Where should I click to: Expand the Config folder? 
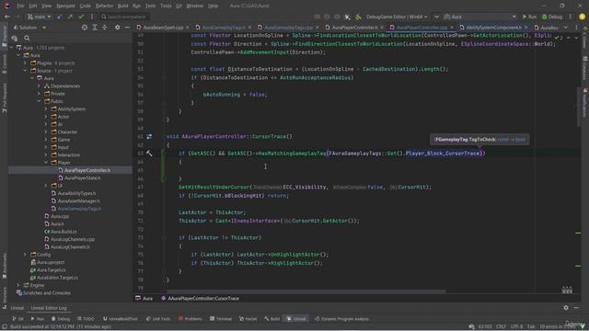pyautogui.click(x=25, y=255)
